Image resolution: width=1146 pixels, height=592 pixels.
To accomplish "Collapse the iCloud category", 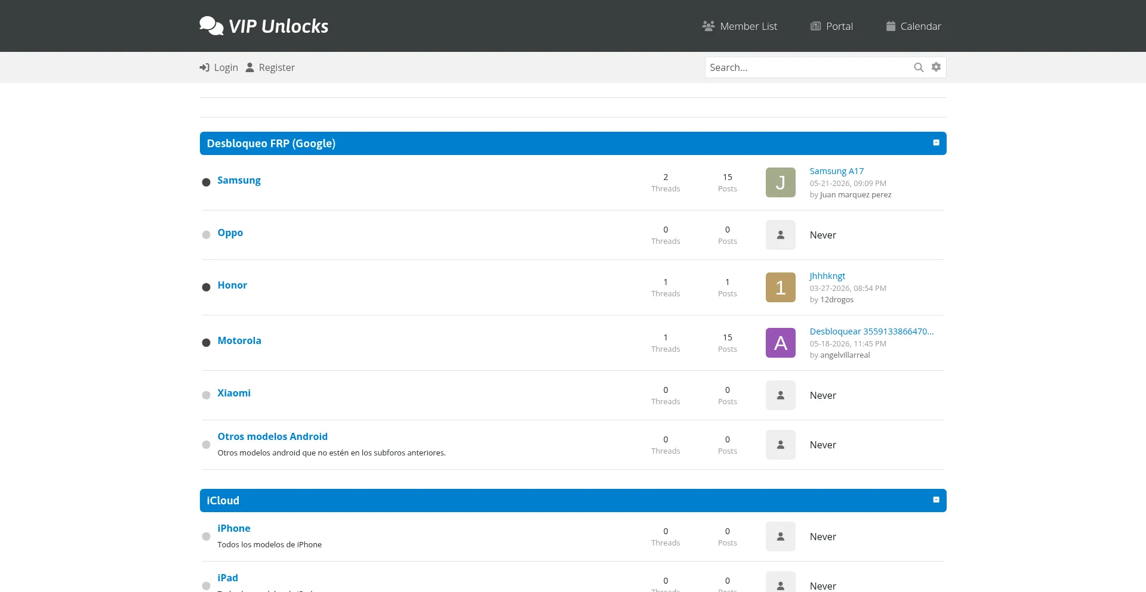I will click(x=936, y=500).
